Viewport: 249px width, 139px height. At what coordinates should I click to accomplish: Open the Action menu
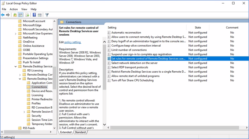click(x=14, y=9)
